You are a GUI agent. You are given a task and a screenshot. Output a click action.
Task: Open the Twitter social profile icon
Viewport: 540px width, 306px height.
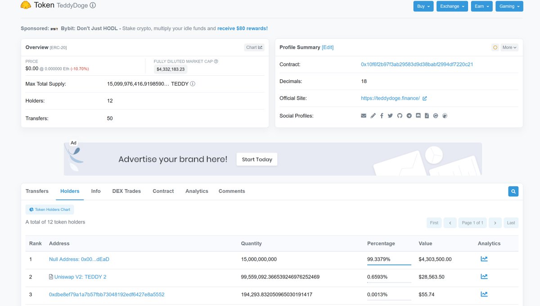point(390,116)
